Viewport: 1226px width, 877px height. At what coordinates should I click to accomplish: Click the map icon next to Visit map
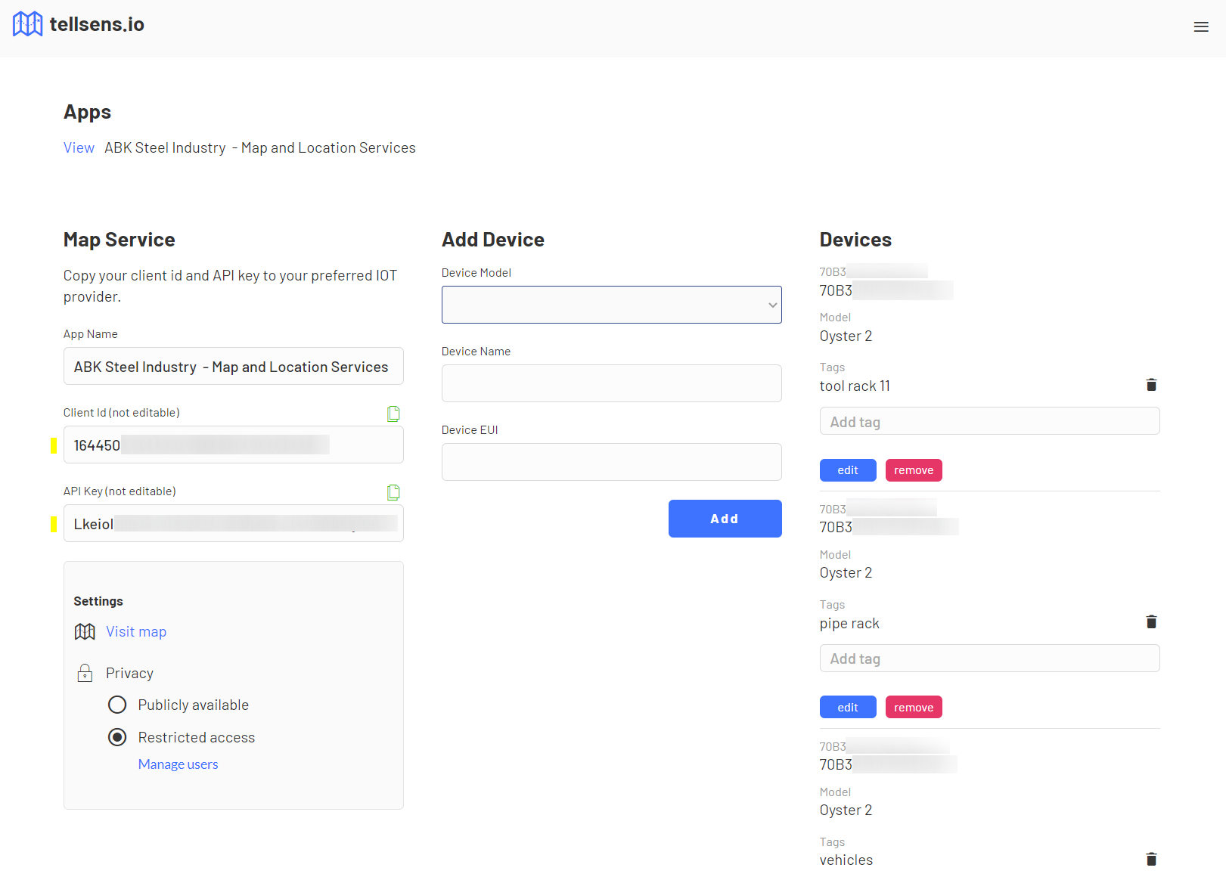click(x=85, y=631)
